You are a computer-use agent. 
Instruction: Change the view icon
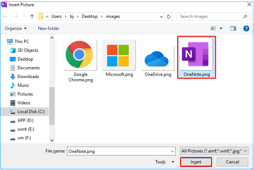[213, 28]
